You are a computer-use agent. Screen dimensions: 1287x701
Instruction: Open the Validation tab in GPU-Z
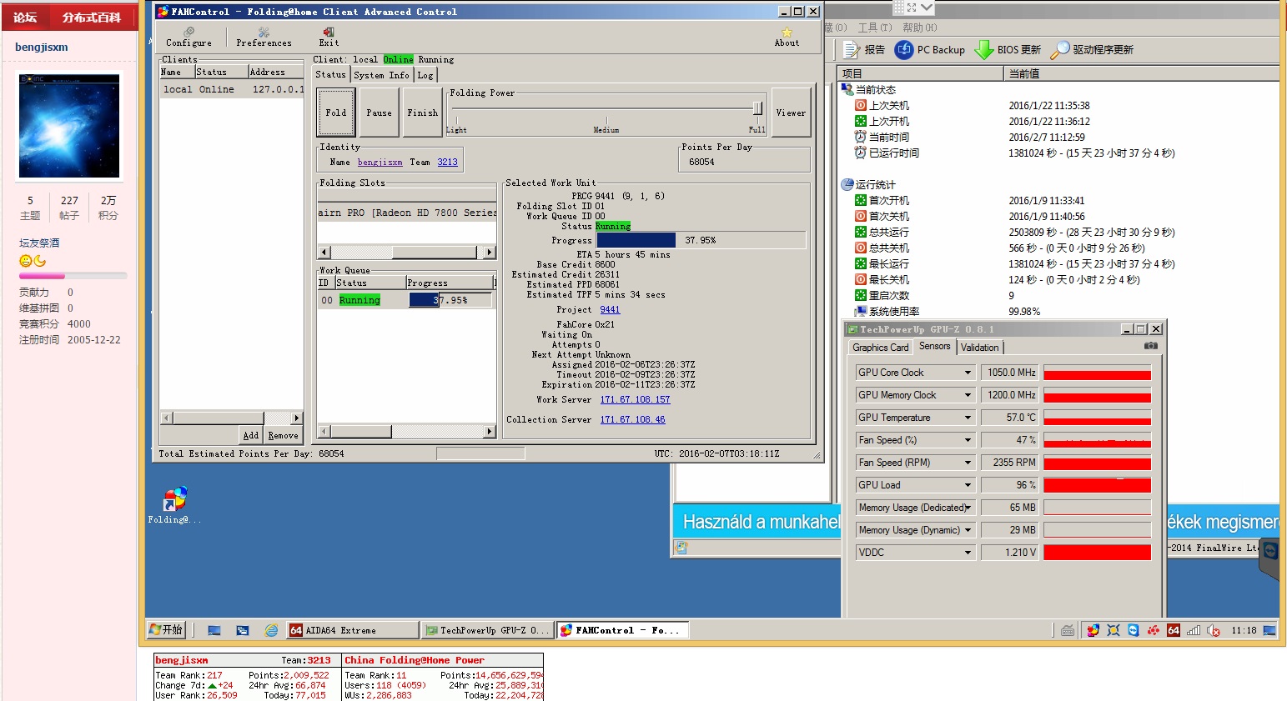click(979, 348)
